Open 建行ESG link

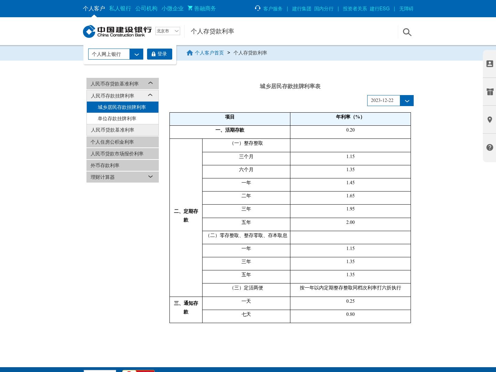tap(380, 9)
